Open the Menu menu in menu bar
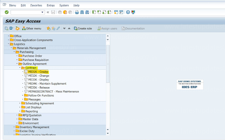Screen dimensions: 225x140 click(13, 6)
